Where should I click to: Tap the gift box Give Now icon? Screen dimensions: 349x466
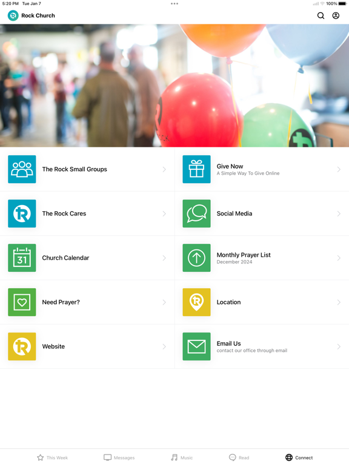pos(196,169)
